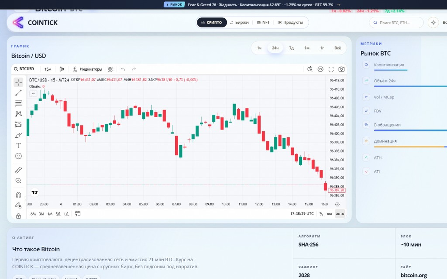Open the Индикаторы indicators list

(88, 69)
